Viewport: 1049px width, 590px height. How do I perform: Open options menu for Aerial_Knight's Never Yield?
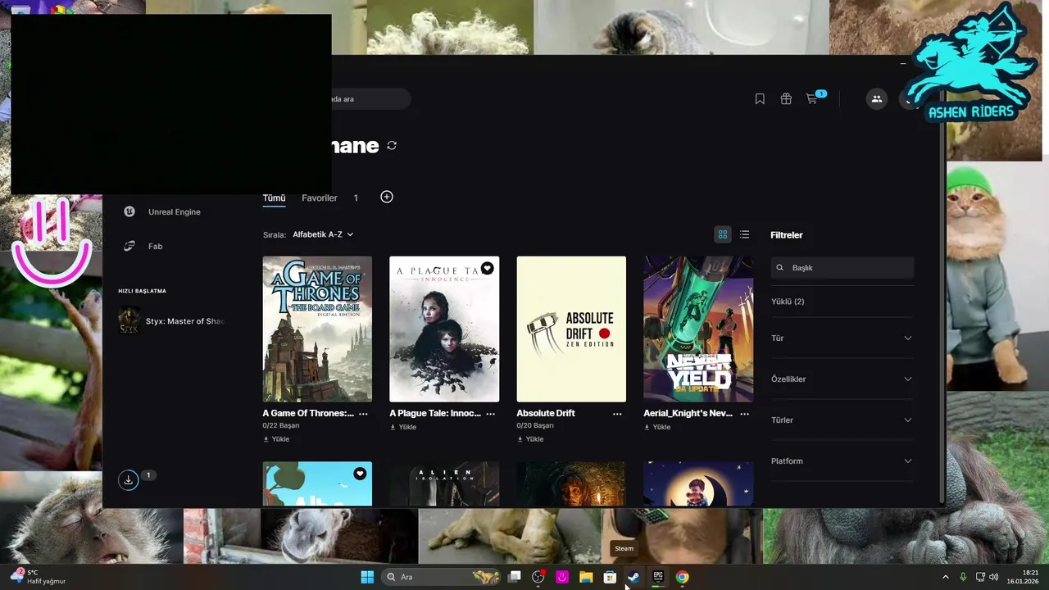(744, 414)
